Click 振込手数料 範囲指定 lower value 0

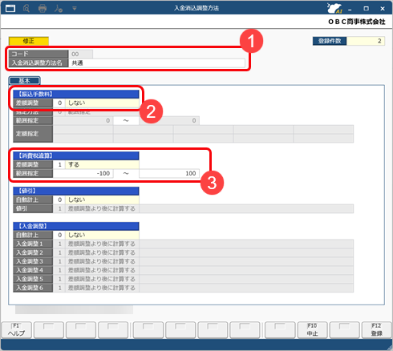coord(83,120)
